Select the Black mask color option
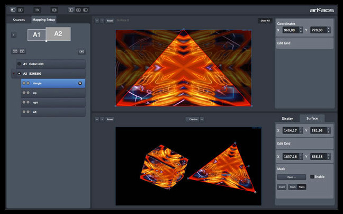Image resolution: width=343 pixels, height=214 pixels. pos(293,187)
